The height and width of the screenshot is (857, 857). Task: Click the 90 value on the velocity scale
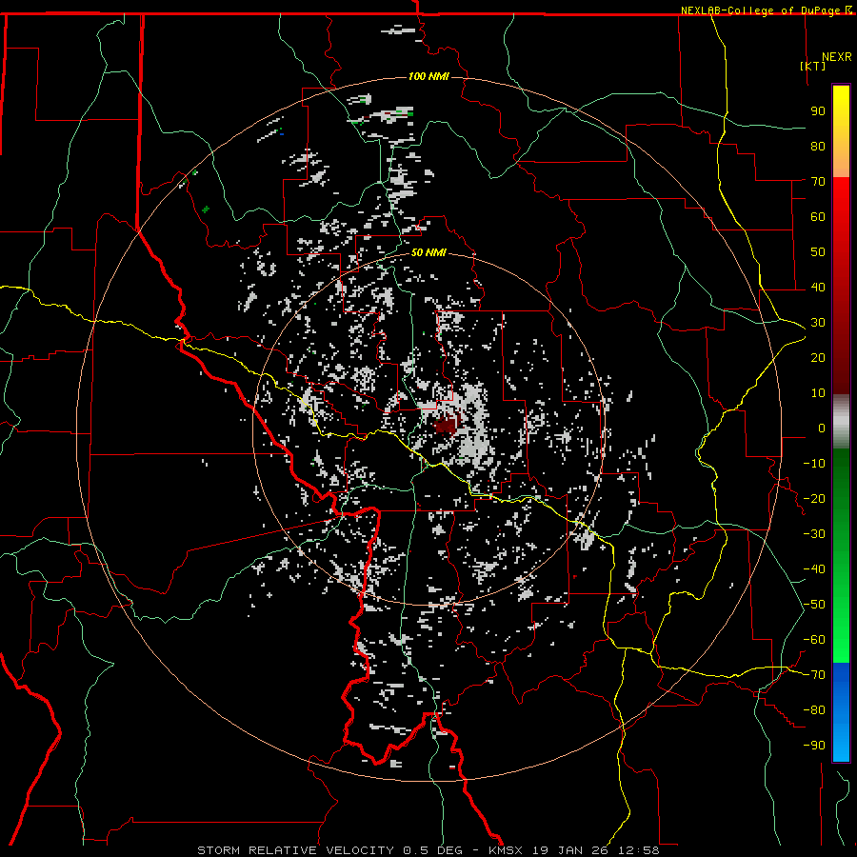(x=818, y=111)
